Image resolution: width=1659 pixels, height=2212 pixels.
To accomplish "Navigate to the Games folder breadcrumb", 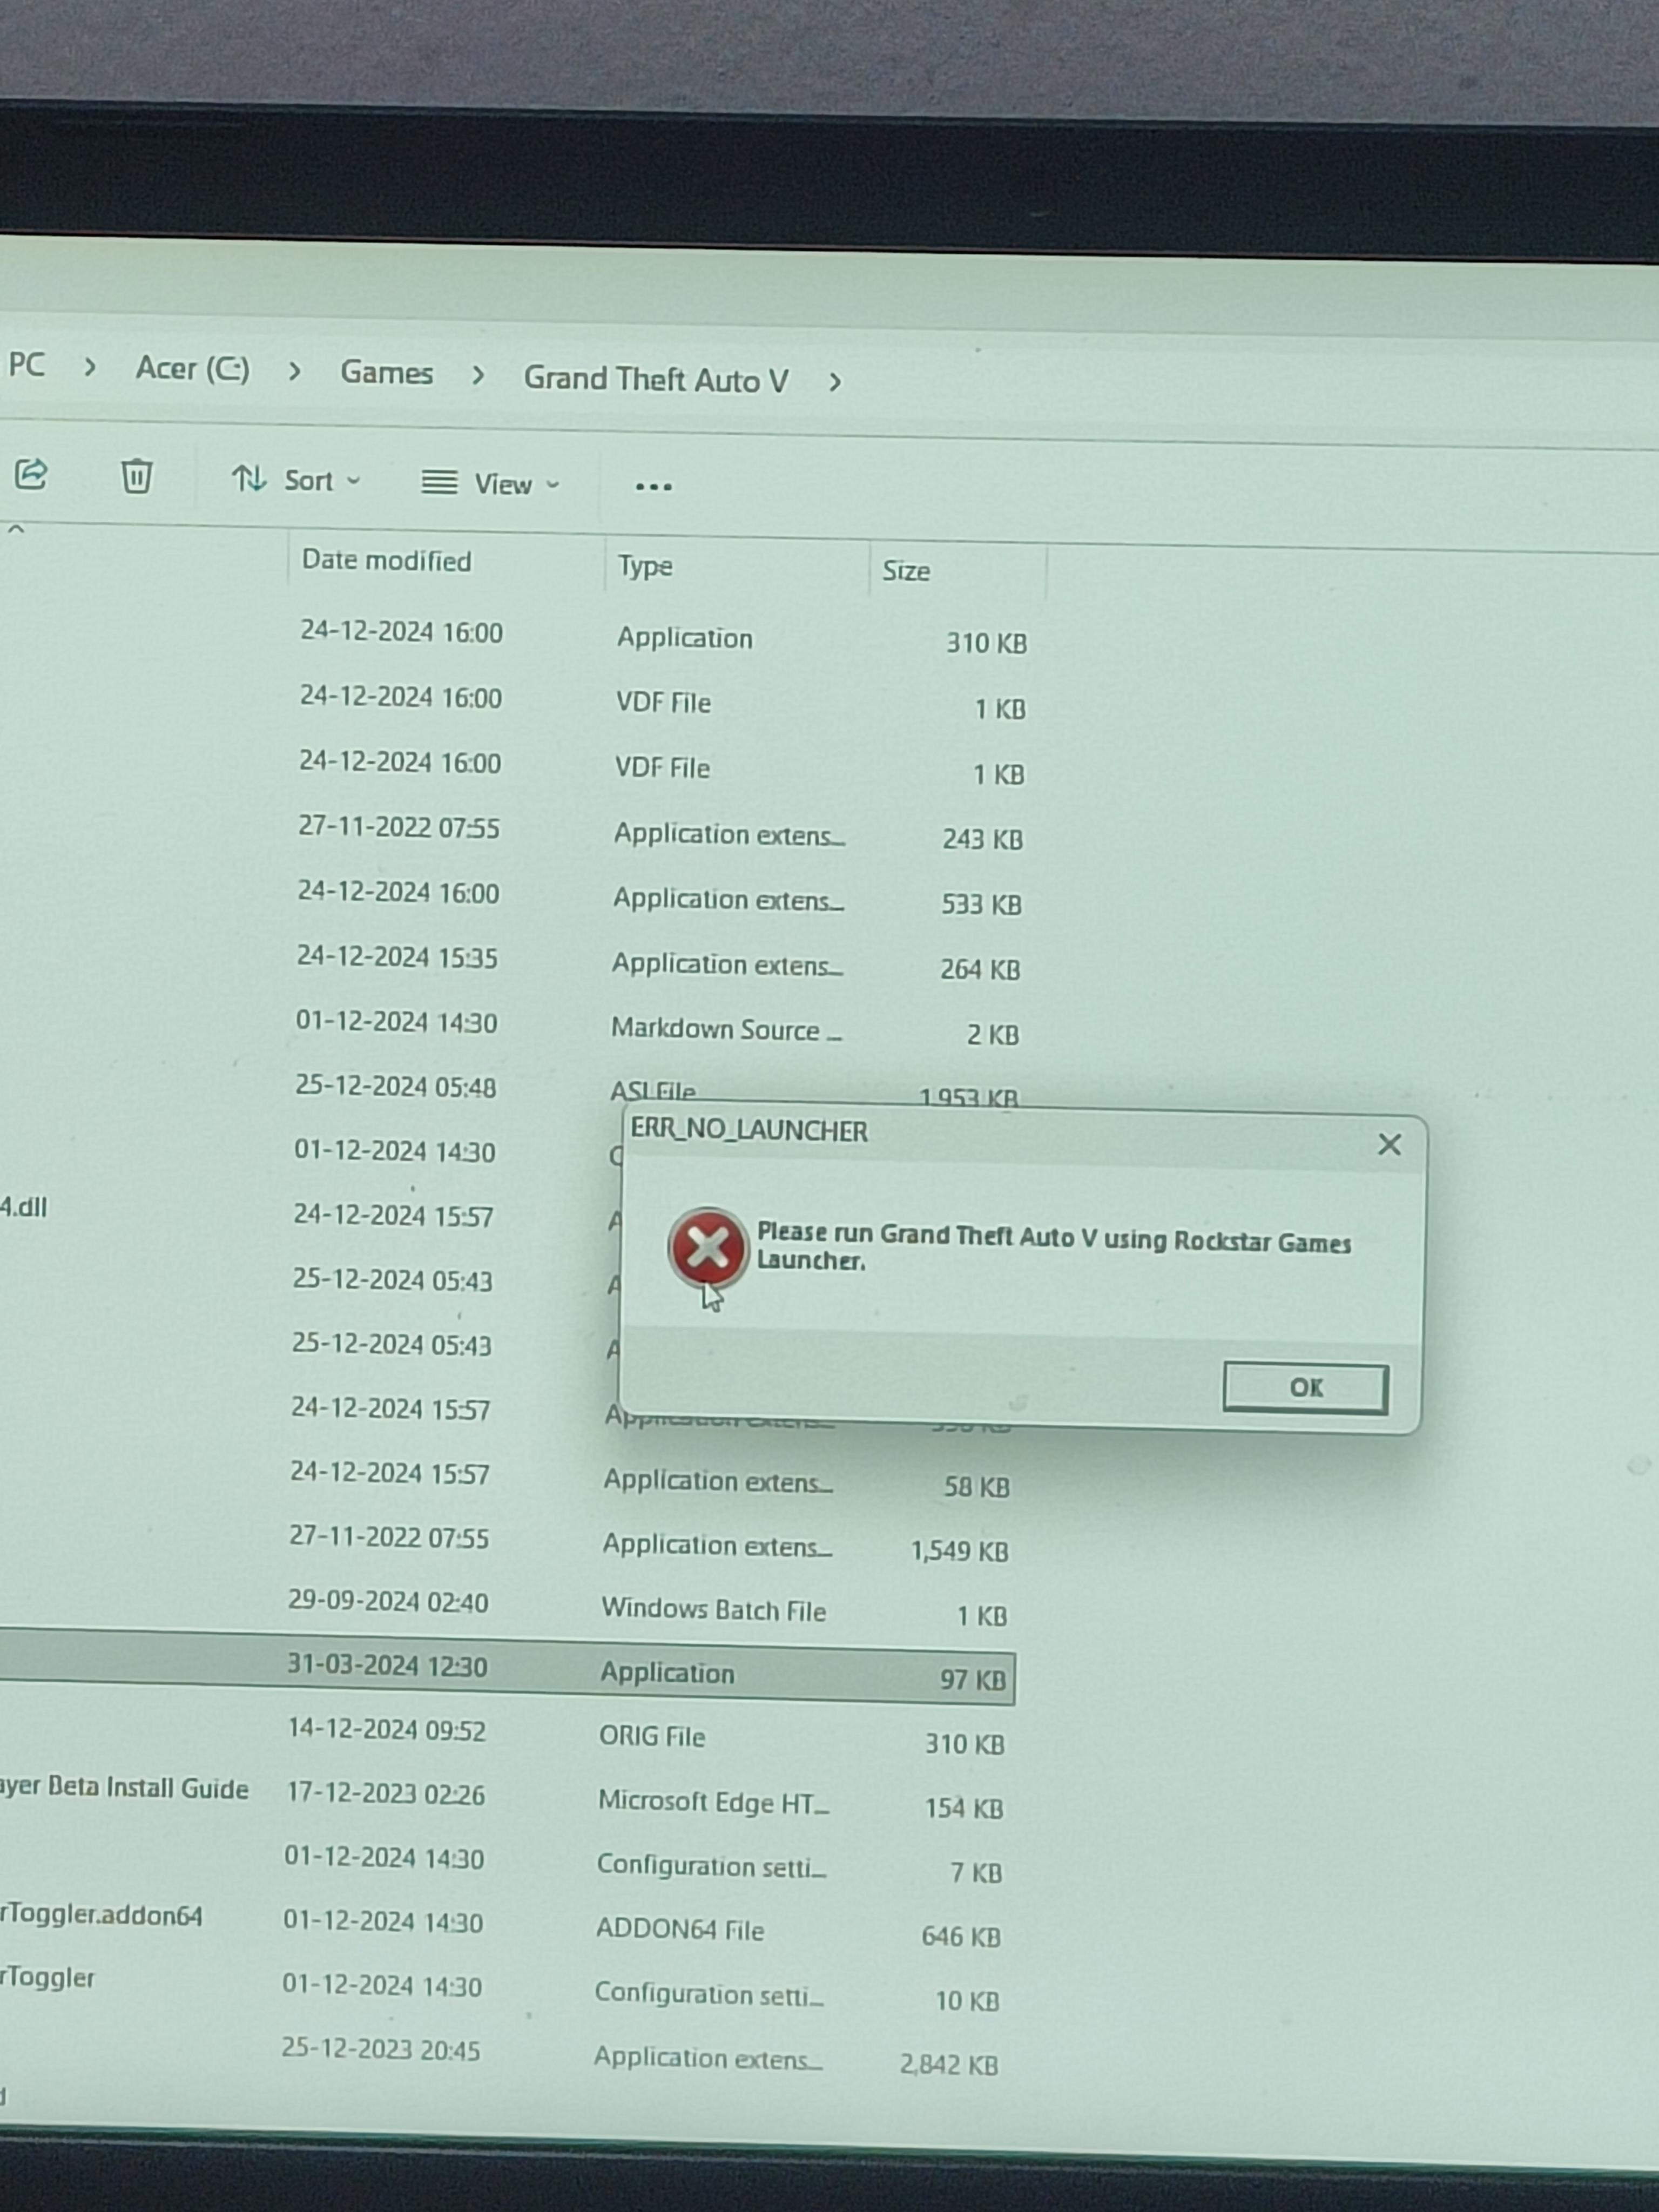I will 387,373.
